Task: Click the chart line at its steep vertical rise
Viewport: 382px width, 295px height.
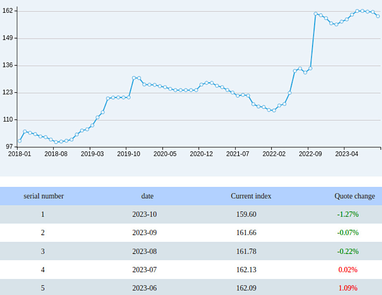Action: tap(313, 42)
